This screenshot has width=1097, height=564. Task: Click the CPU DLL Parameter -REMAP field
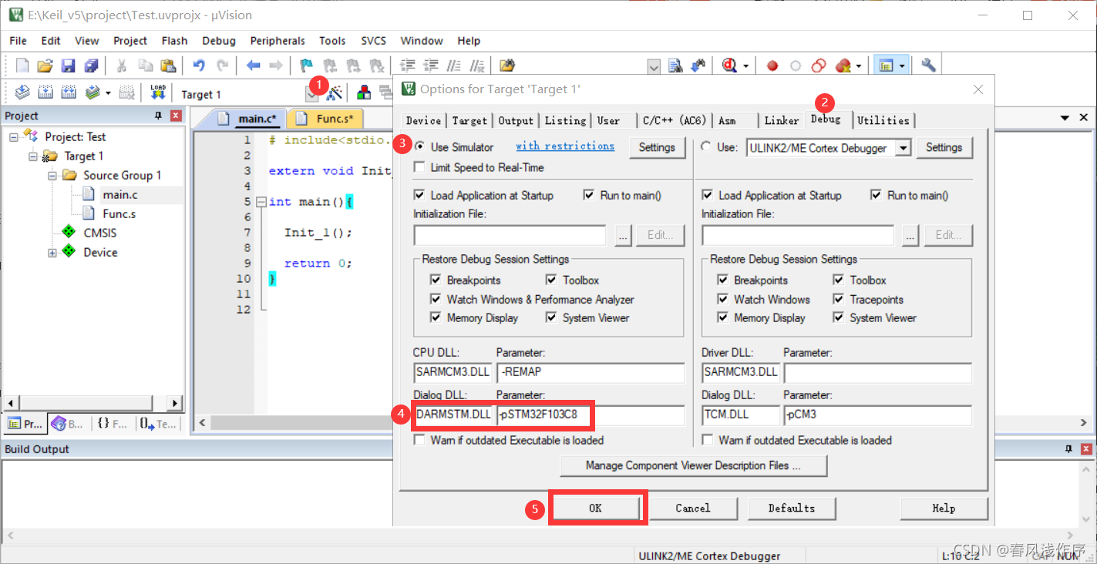(x=590, y=373)
